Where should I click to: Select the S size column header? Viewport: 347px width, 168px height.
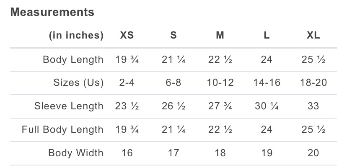pos(173,36)
